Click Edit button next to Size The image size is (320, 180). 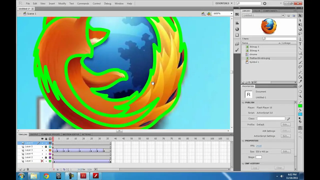click(x=285, y=151)
